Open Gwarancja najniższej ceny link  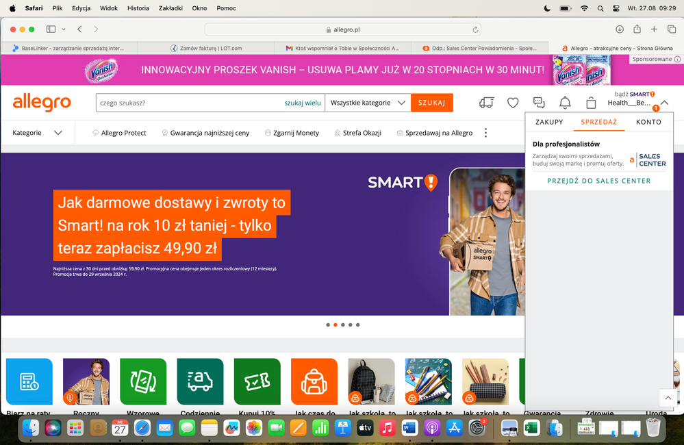pyautogui.click(x=205, y=133)
